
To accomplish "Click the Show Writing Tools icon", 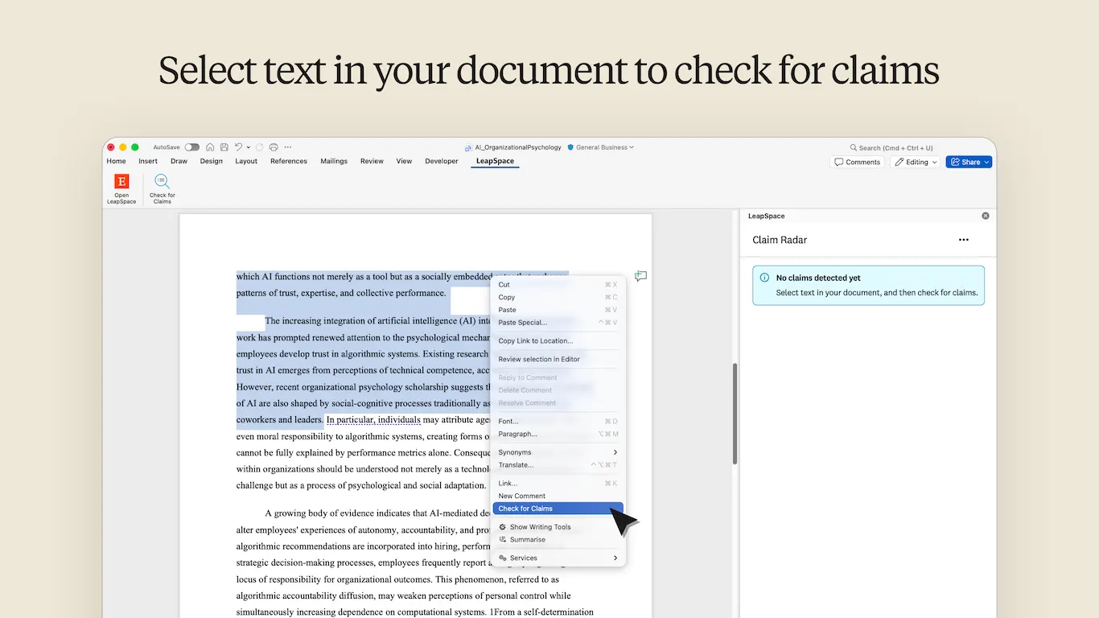I will pyautogui.click(x=503, y=527).
